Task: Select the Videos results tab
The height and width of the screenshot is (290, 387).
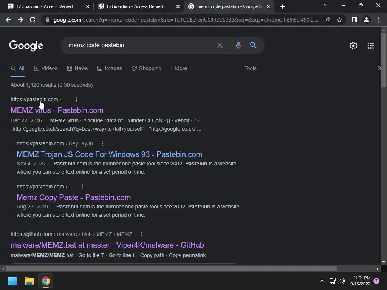Action: [x=46, y=69]
